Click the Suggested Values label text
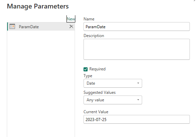The height and width of the screenshot is (137, 196). [x=100, y=92]
